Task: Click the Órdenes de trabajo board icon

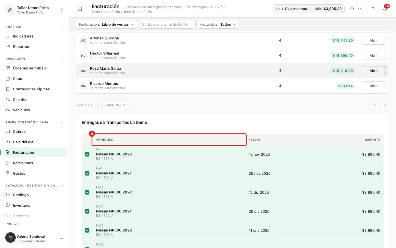Action: [x=8, y=68]
